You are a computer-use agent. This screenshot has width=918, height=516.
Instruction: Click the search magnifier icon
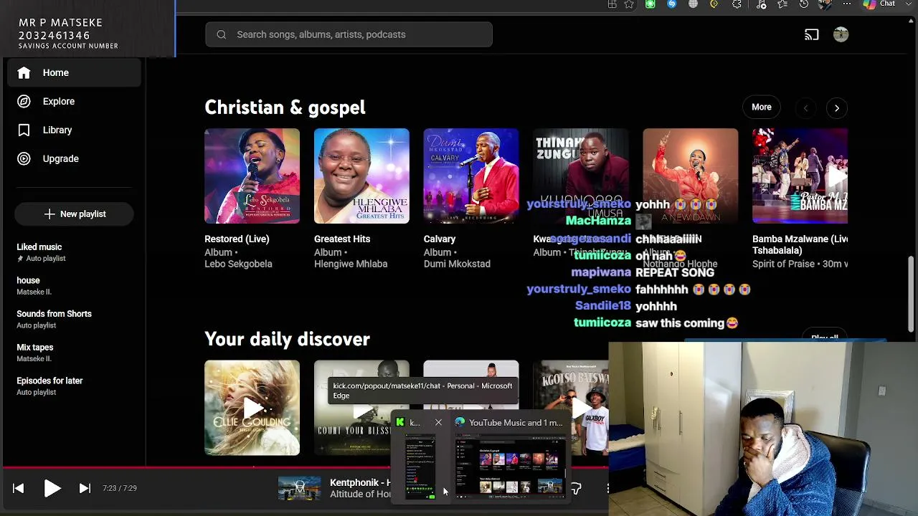point(221,34)
